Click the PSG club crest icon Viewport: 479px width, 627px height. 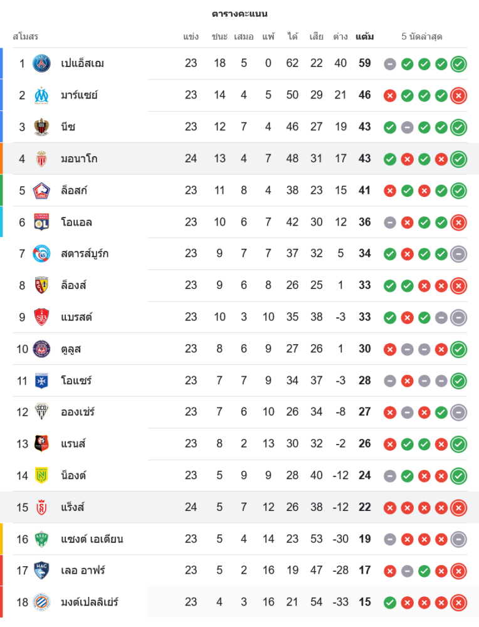point(41,63)
